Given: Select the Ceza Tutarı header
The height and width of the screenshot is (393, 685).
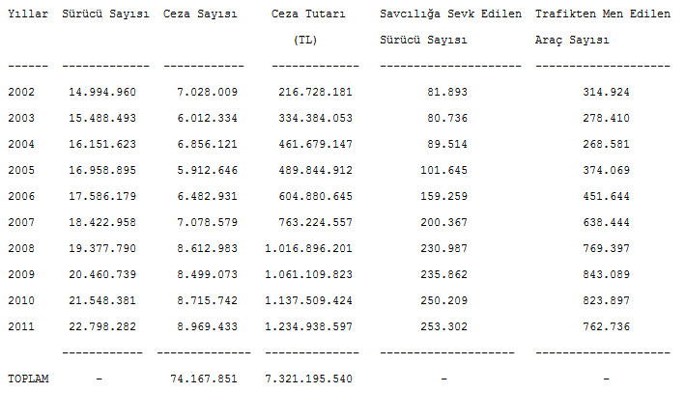Looking at the screenshot, I should (308, 14).
